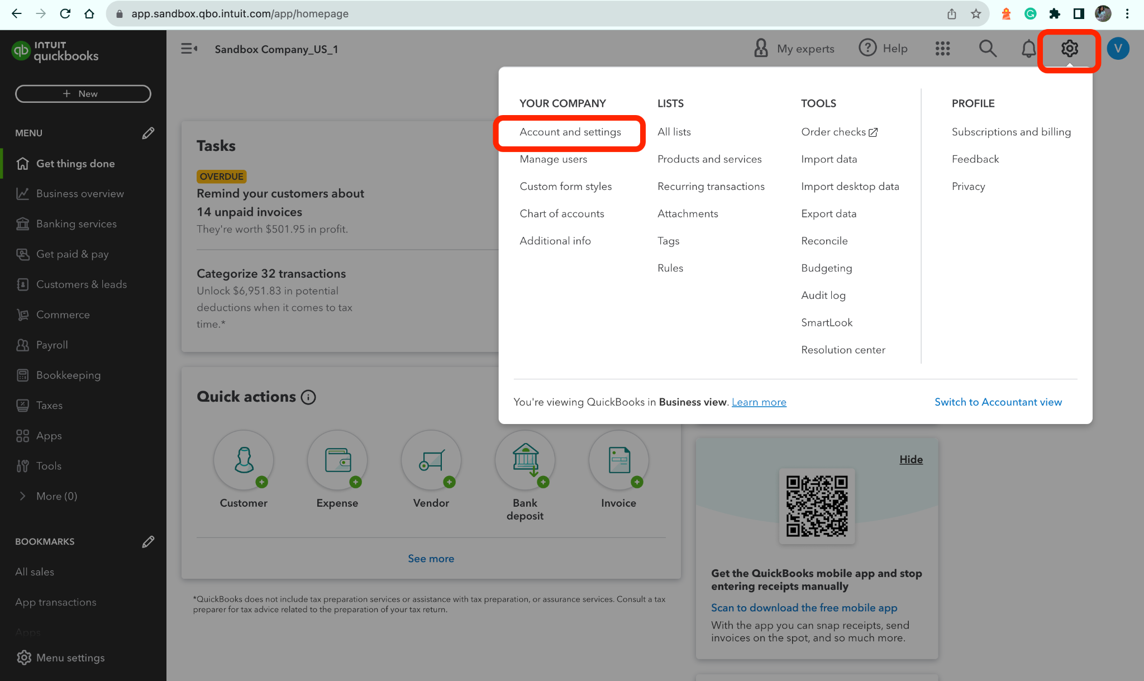1144x681 pixels.
Task: Open Privacy in Profile
Action: (x=969, y=187)
